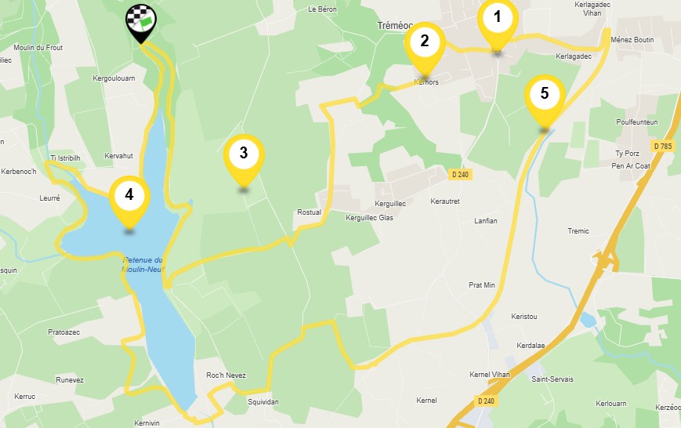This screenshot has width=681, height=428.
Task: Click the checkered flag finish marker
Action: (141, 24)
